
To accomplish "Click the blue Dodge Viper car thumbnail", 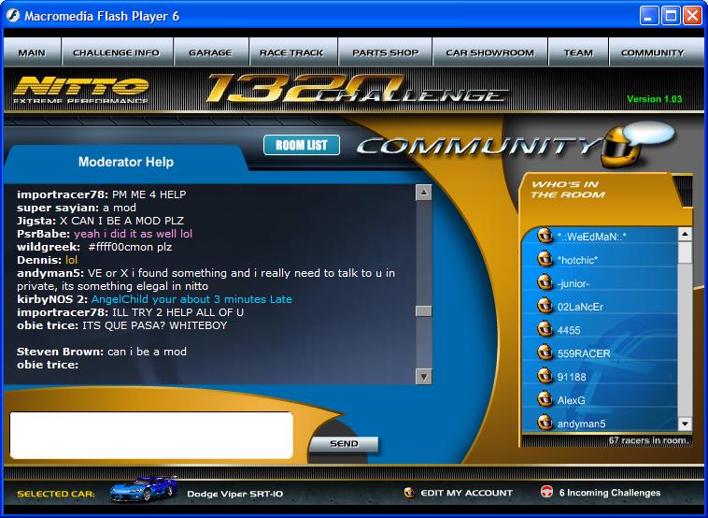I will point(144,489).
